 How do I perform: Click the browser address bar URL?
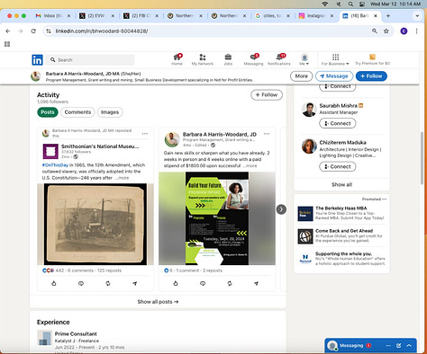tap(102, 31)
